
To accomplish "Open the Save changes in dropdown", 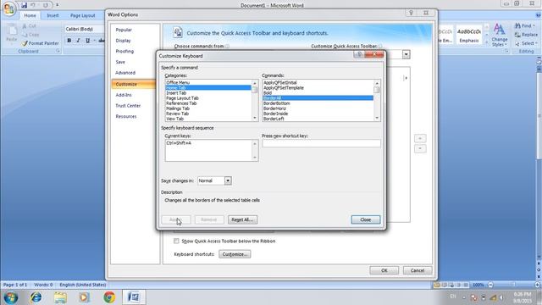I will point(228,180).
